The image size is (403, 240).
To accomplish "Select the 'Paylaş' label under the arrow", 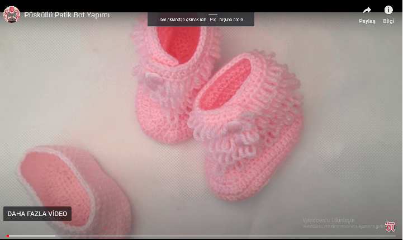I will (367, 21).
